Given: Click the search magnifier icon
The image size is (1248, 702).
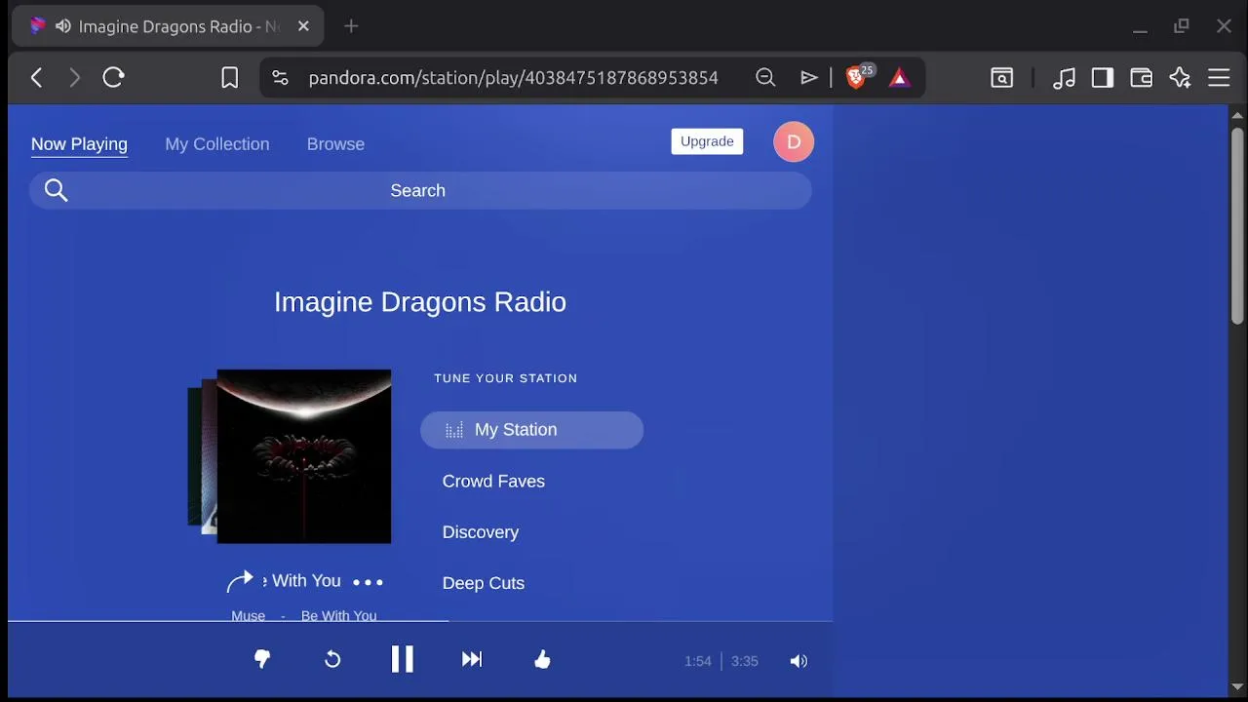Looking at the screenshot, I should coord(57,190).
